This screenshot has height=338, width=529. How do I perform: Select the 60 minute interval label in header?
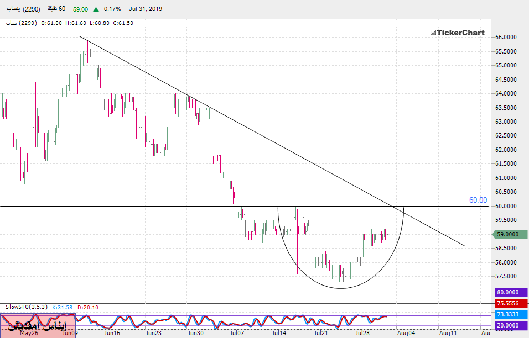(x=54, y=9)
